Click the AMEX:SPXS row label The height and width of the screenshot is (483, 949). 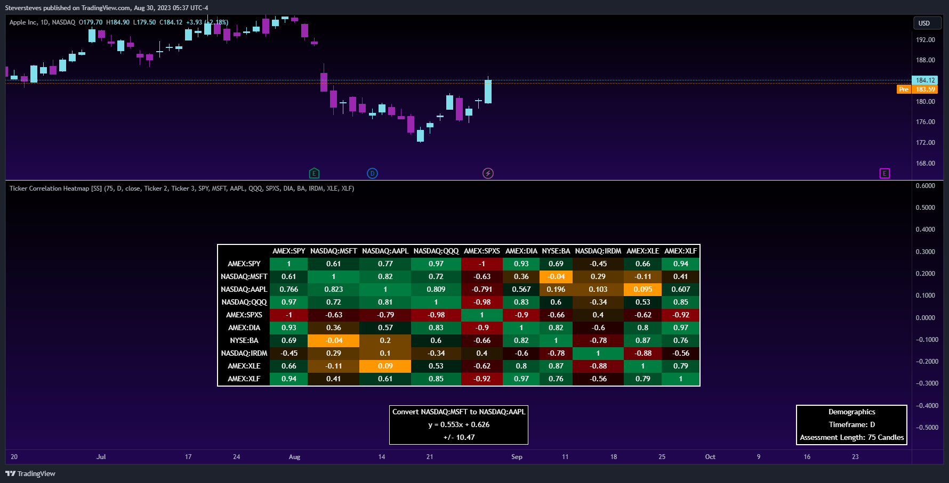(244, 315)
